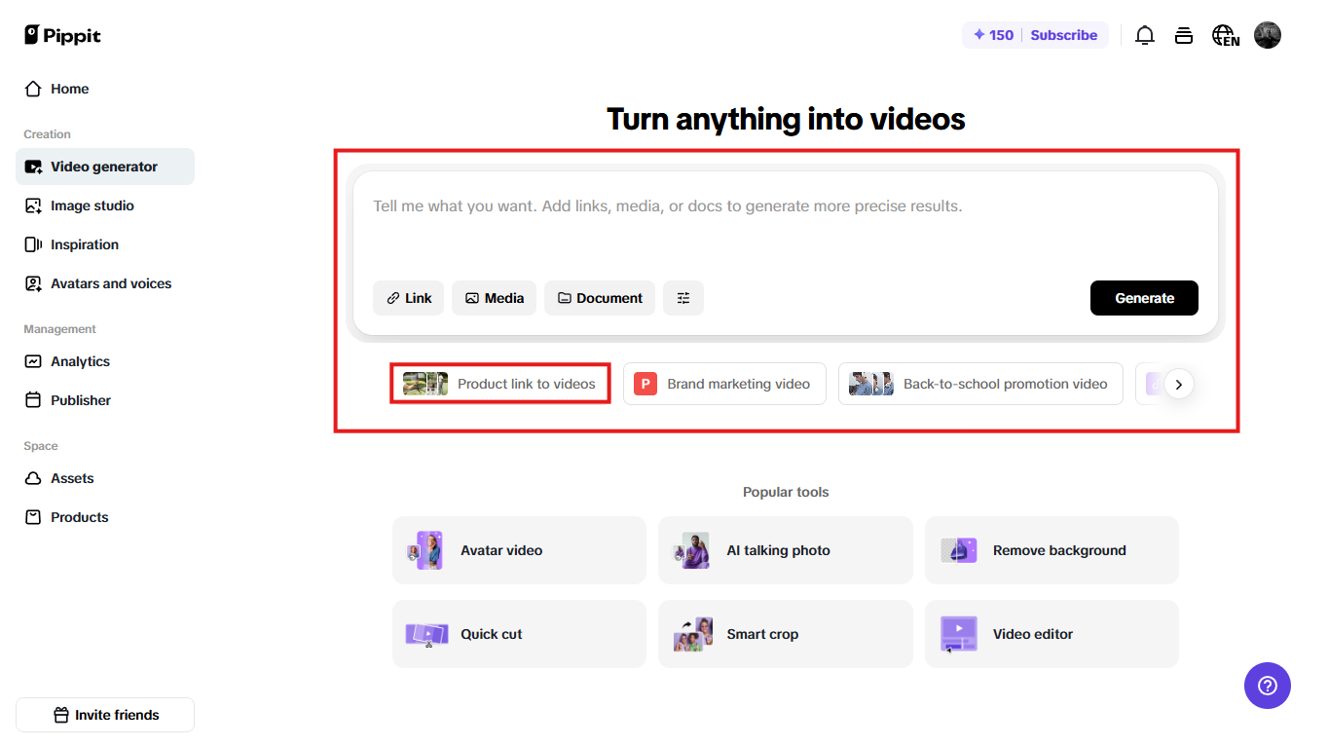Open the Inspiration panel
This screenshot has width=1328, height=745.
(85, 243)
